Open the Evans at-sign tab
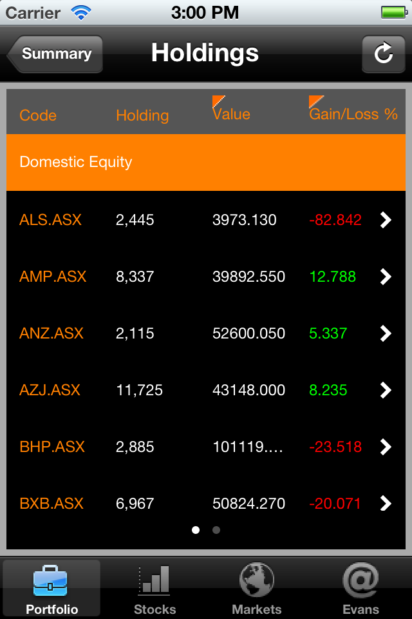This screenshot has width=412, height=619. pos(360,587)
